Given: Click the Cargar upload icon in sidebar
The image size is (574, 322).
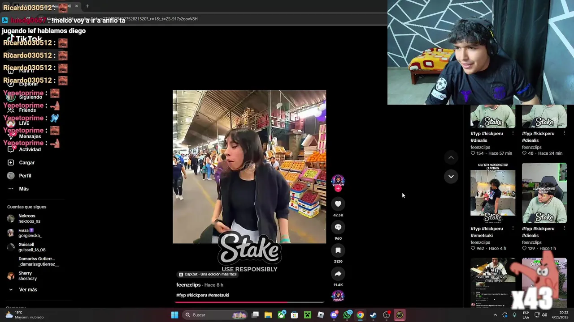Looking at the screenshot, I should click(x=11, y=162).
